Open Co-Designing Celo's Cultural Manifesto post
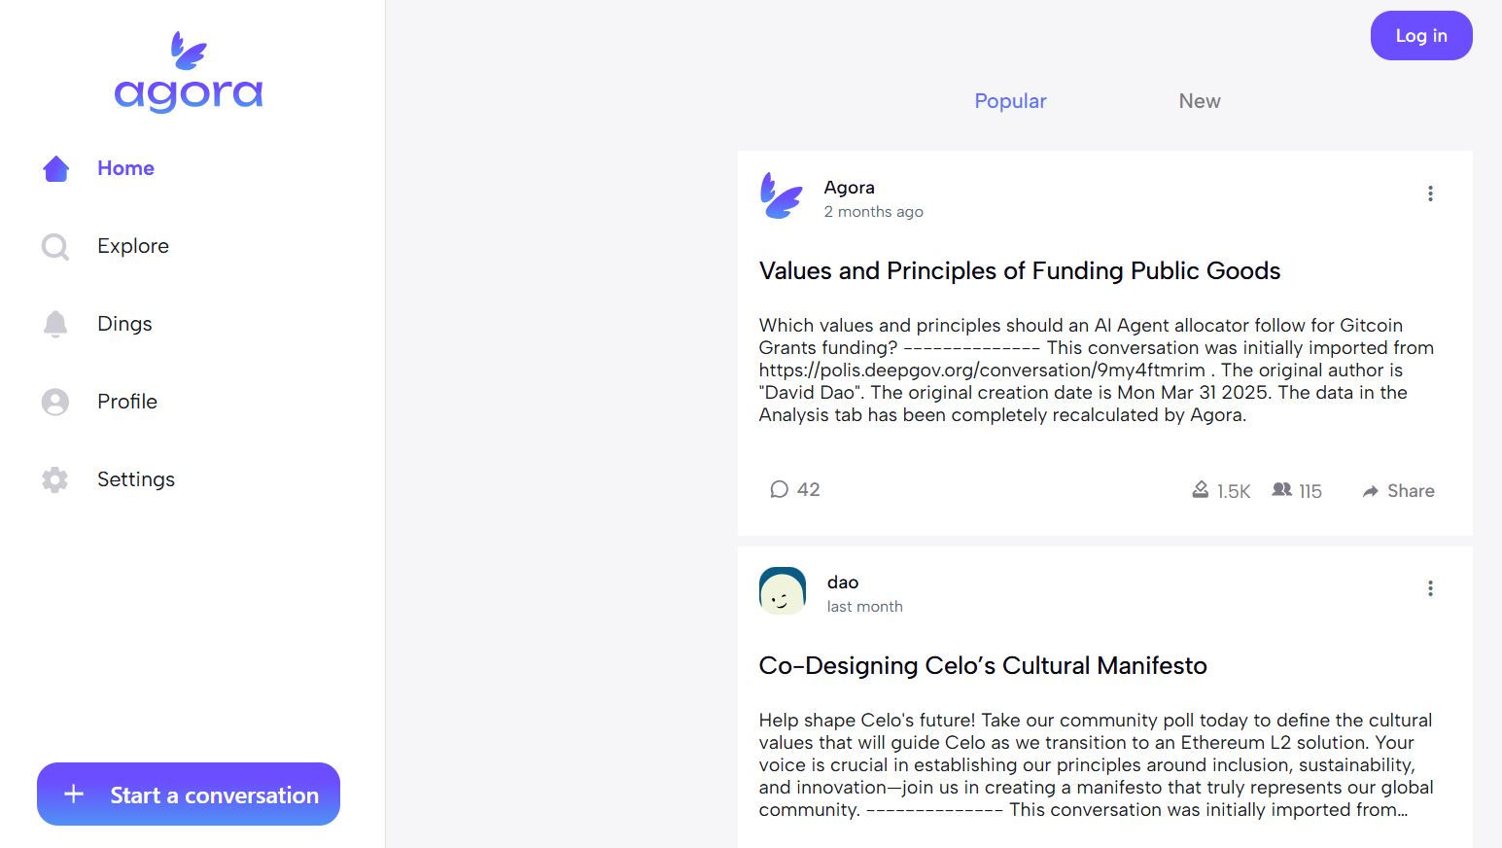 coord(982,666)
